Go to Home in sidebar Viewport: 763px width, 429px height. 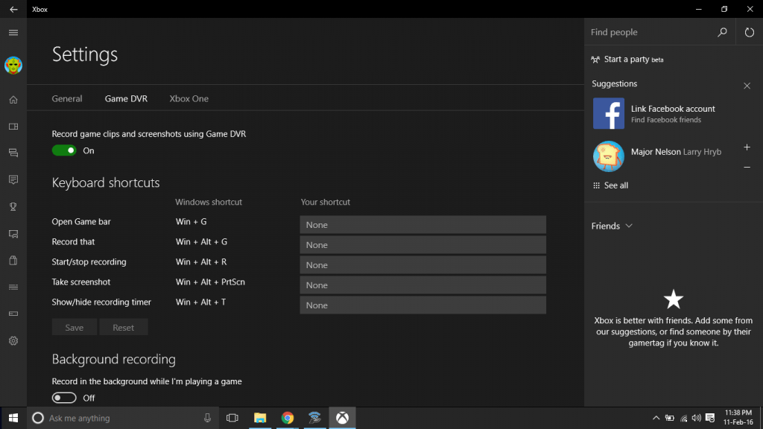click(x=13, y=100)
